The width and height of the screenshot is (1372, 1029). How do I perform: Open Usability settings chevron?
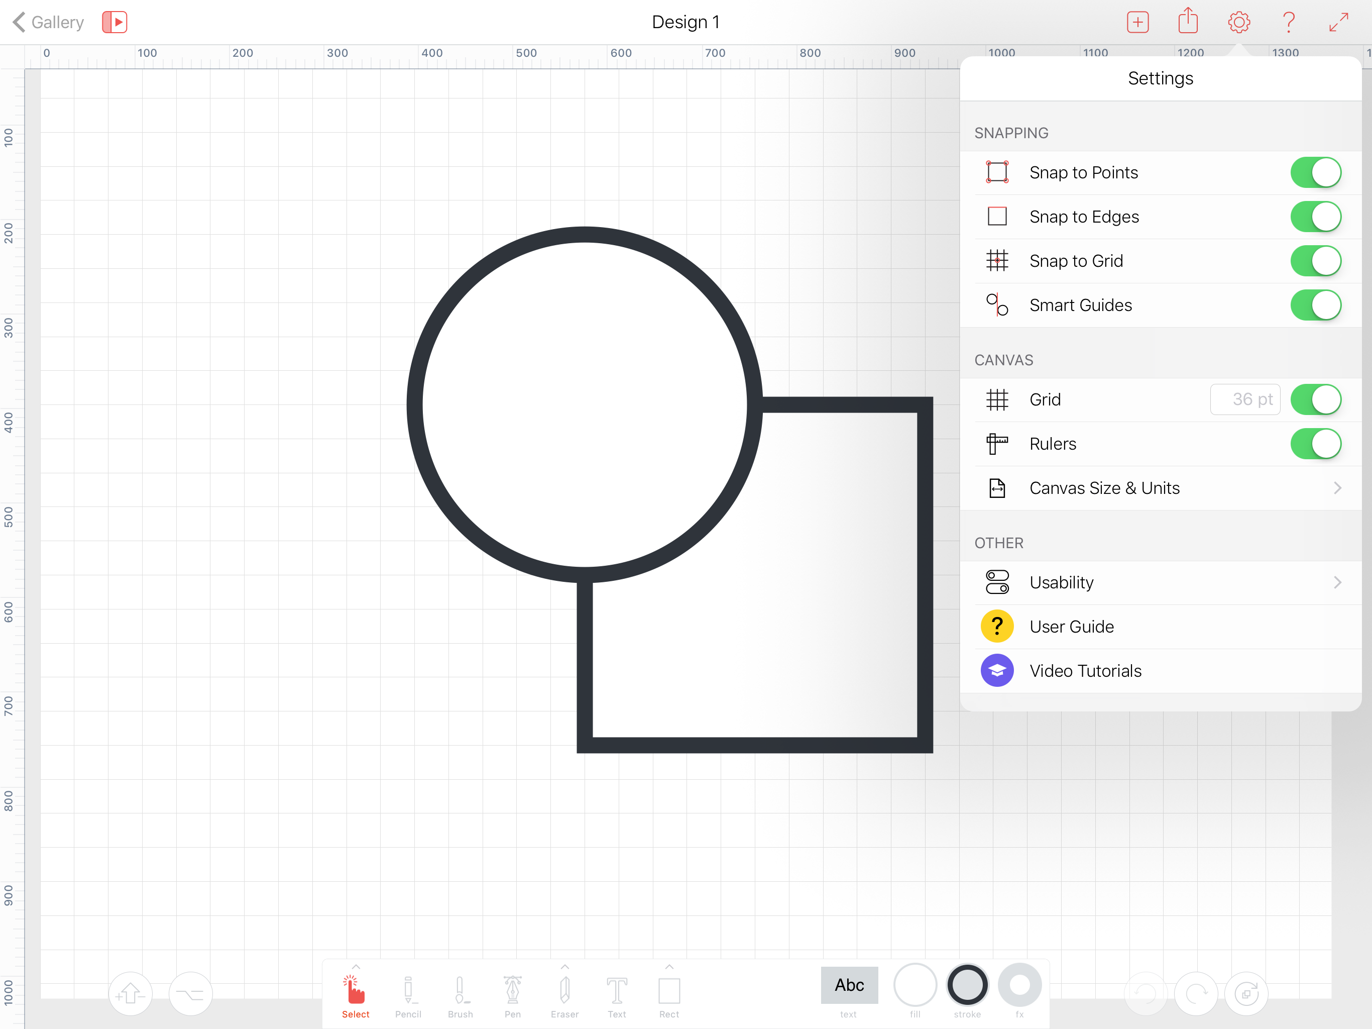coord(1337,582)
